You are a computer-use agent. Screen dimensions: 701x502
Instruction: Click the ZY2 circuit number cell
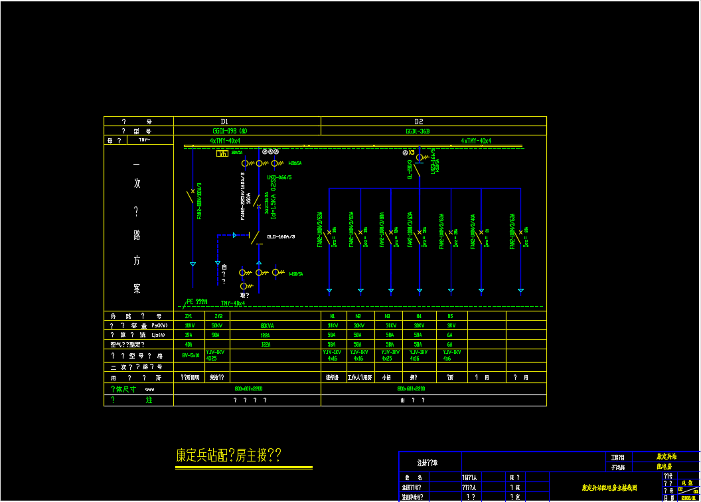point(218,316)
